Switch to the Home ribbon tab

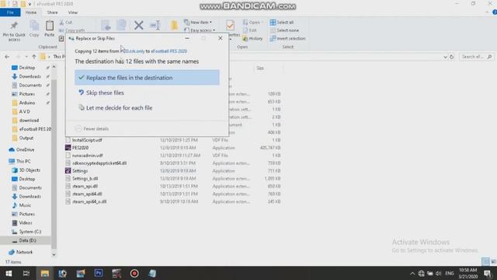(31, 12)
